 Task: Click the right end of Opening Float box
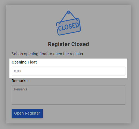(x=120, y=71)
